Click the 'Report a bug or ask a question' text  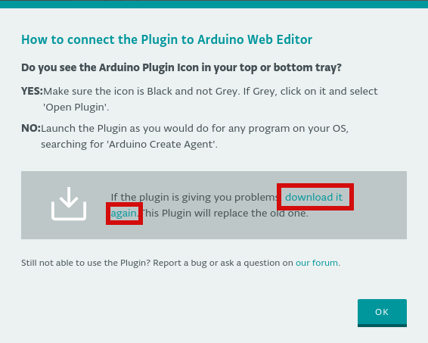223,263
